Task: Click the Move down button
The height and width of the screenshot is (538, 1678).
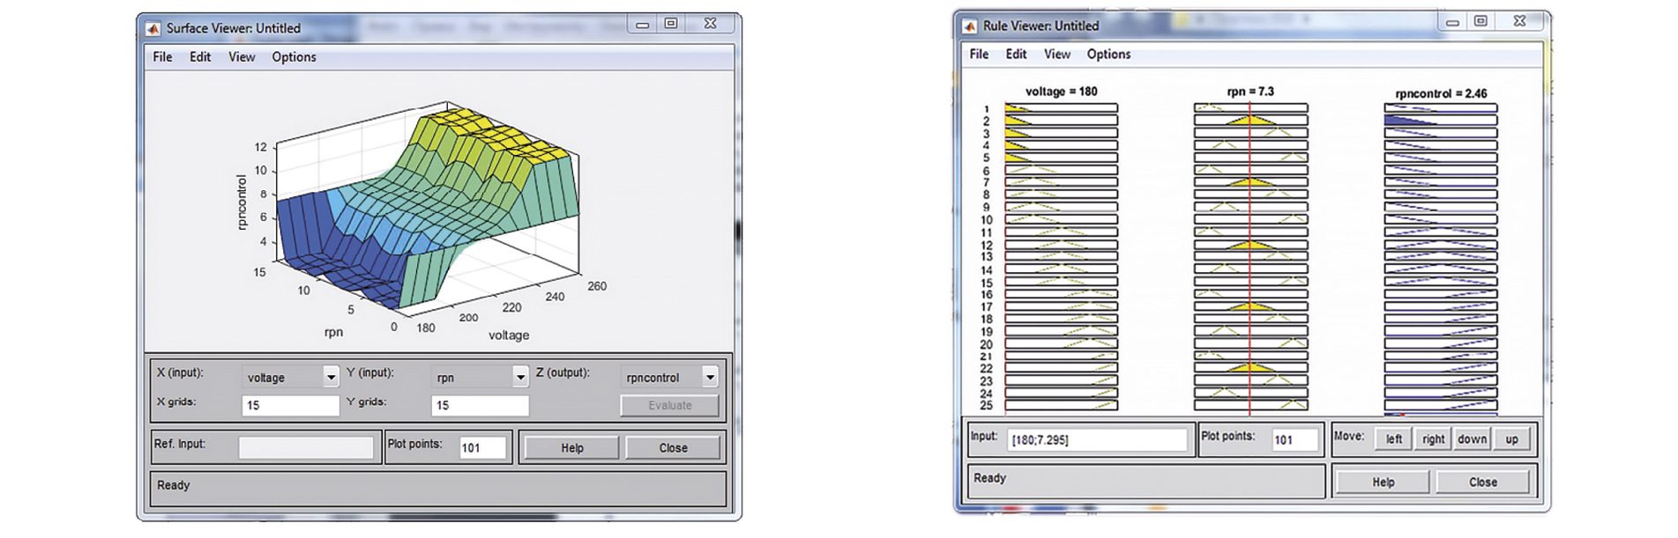Action: [1472, 439]
